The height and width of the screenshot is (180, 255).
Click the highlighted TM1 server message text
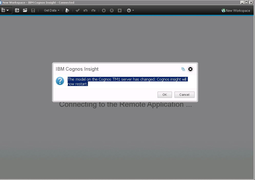[x=128, y=82]
